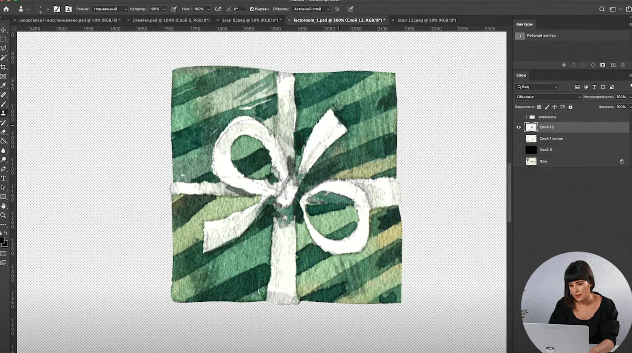This screenshot has width=632, height=353.
Task: Select the Rectangular Marquee tool
Action: pos(4,39)
